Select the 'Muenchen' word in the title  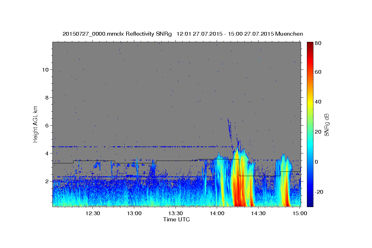[x=289, y=34]
